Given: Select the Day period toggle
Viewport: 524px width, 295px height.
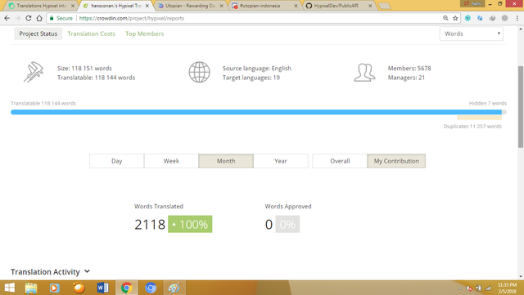Looking at the screenshot, I should 116,161.
